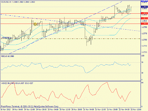Click the 19 Nov 12:00 time label
The width and height of the screenshot is (148, 111).
pos(29,109)
